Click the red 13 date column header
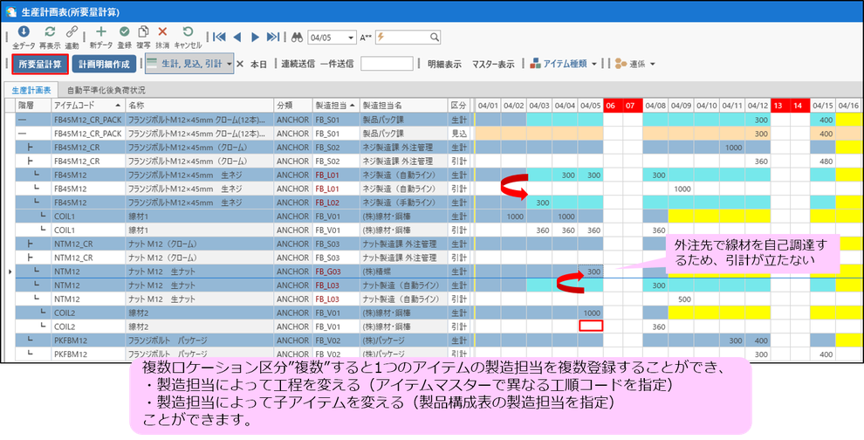 click(779, 105)
